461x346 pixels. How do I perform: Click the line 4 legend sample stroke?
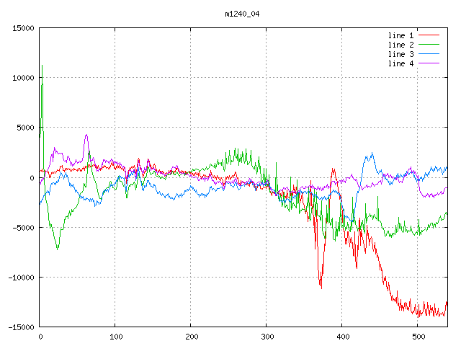[x=429, y=63]
